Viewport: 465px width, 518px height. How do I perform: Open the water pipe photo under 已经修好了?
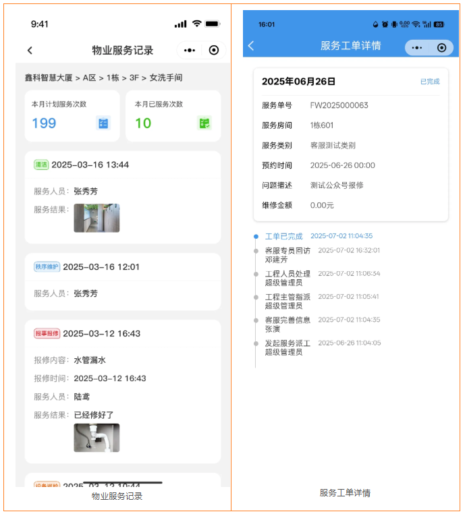click(x=97, y=438)
